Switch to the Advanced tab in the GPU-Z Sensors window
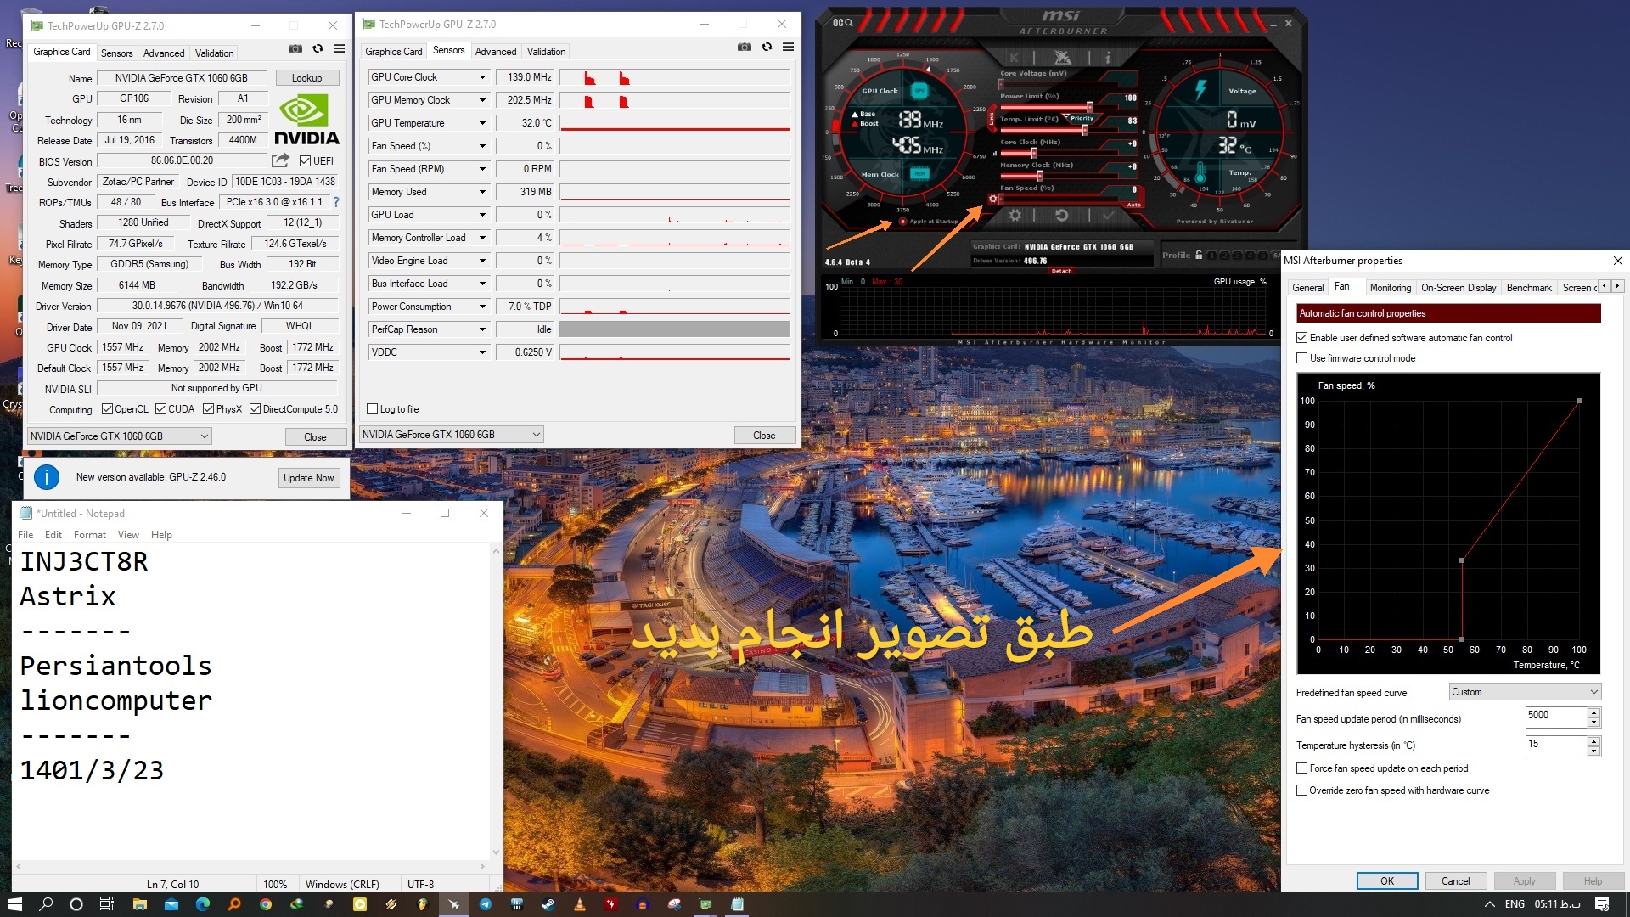This screenshot has width=1630, height=917. 496,52
